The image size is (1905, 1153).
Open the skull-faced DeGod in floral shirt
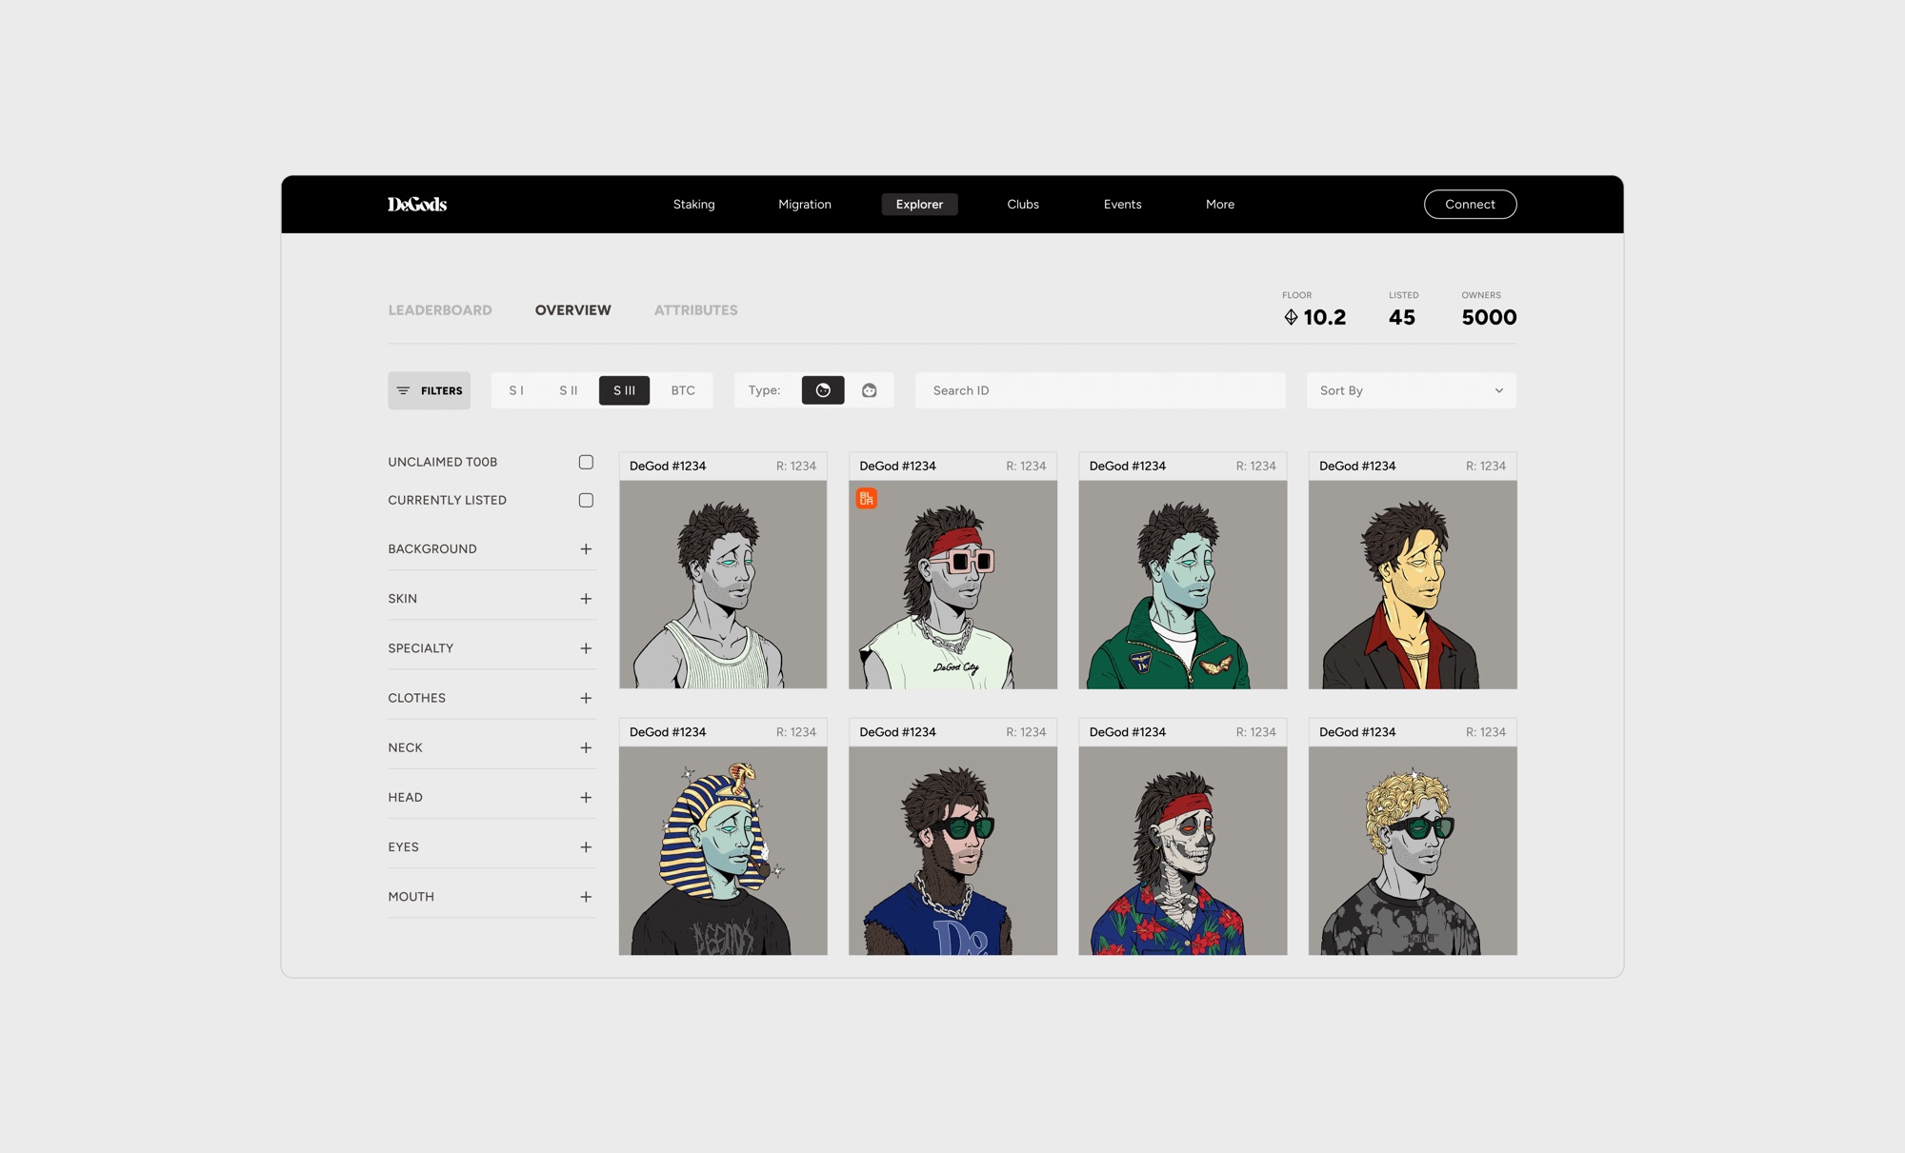(1182, 837)
